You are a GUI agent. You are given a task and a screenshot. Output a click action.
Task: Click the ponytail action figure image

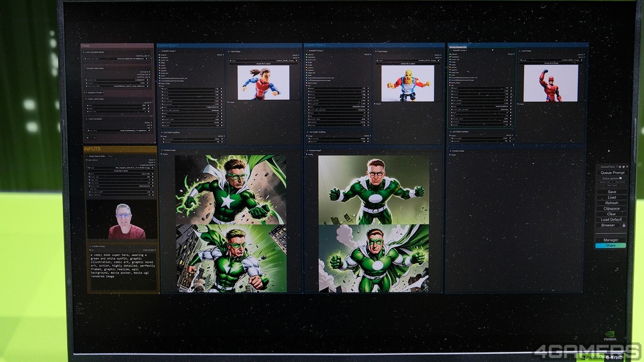(264, 82)
